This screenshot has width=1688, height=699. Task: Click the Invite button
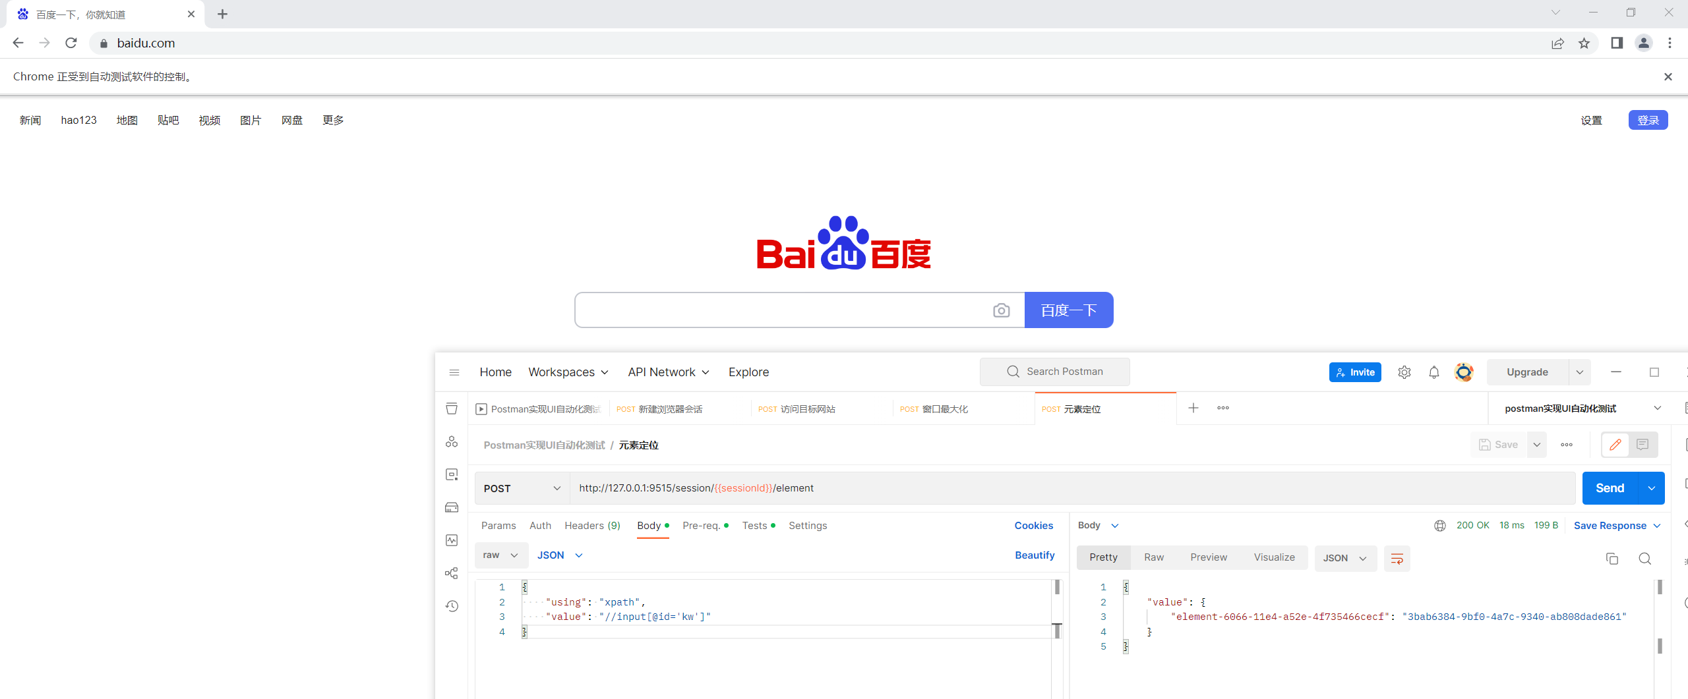click(1355, 372)
